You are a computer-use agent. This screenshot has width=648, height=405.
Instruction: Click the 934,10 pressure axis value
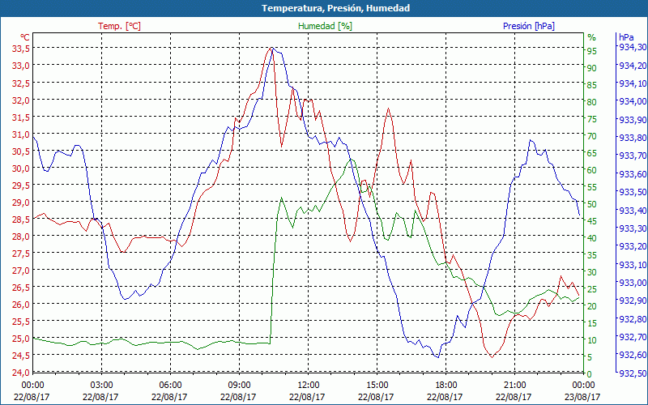click(x=633, y=83)
